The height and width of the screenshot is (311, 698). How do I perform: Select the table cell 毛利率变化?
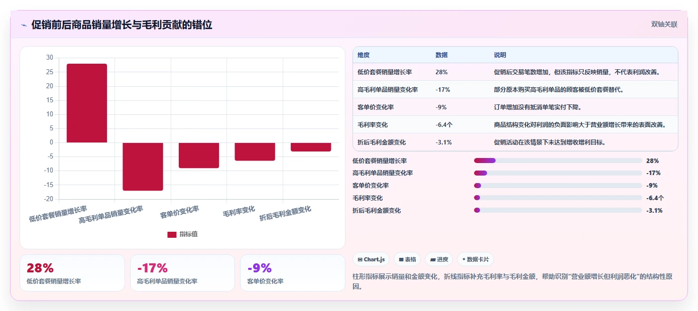click(x=373, y=125)
